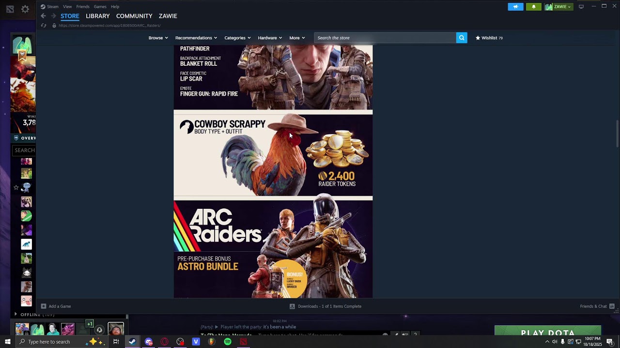Image resolution: width=620 pixels, height=348 pixels.
Task: Click the ARC Raiders Astro Bundle banner
Action: pos(273,249)
